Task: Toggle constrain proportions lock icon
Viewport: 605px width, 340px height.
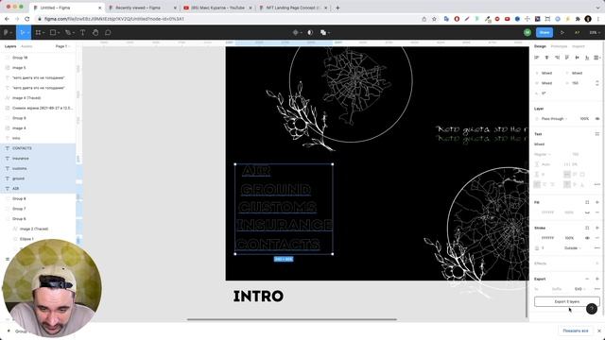Action: tap(597, 83)
